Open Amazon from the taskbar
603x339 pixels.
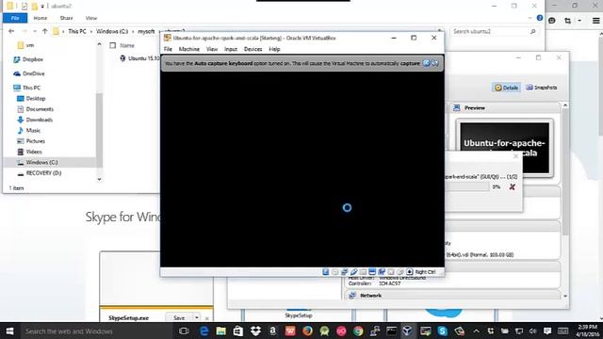(x=272, y=331)
